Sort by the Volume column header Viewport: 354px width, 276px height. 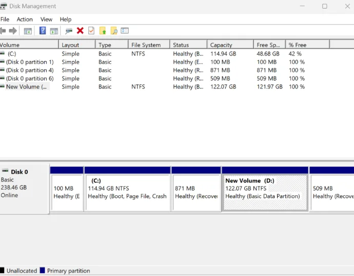point(29,45)
